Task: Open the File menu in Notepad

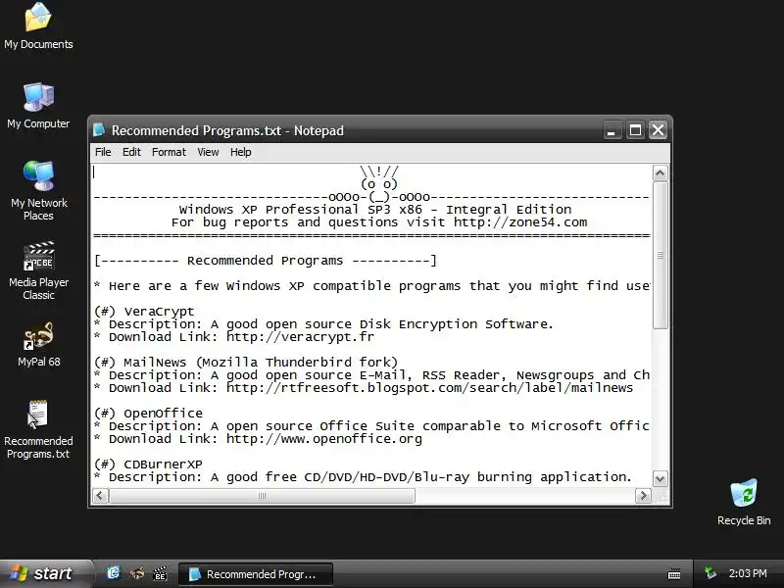Action: click(x=103, y=152)
